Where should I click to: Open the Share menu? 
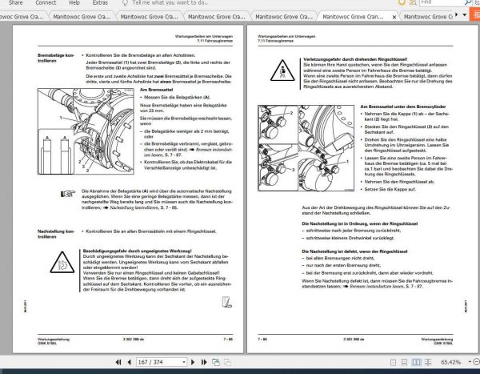point(16,2)
